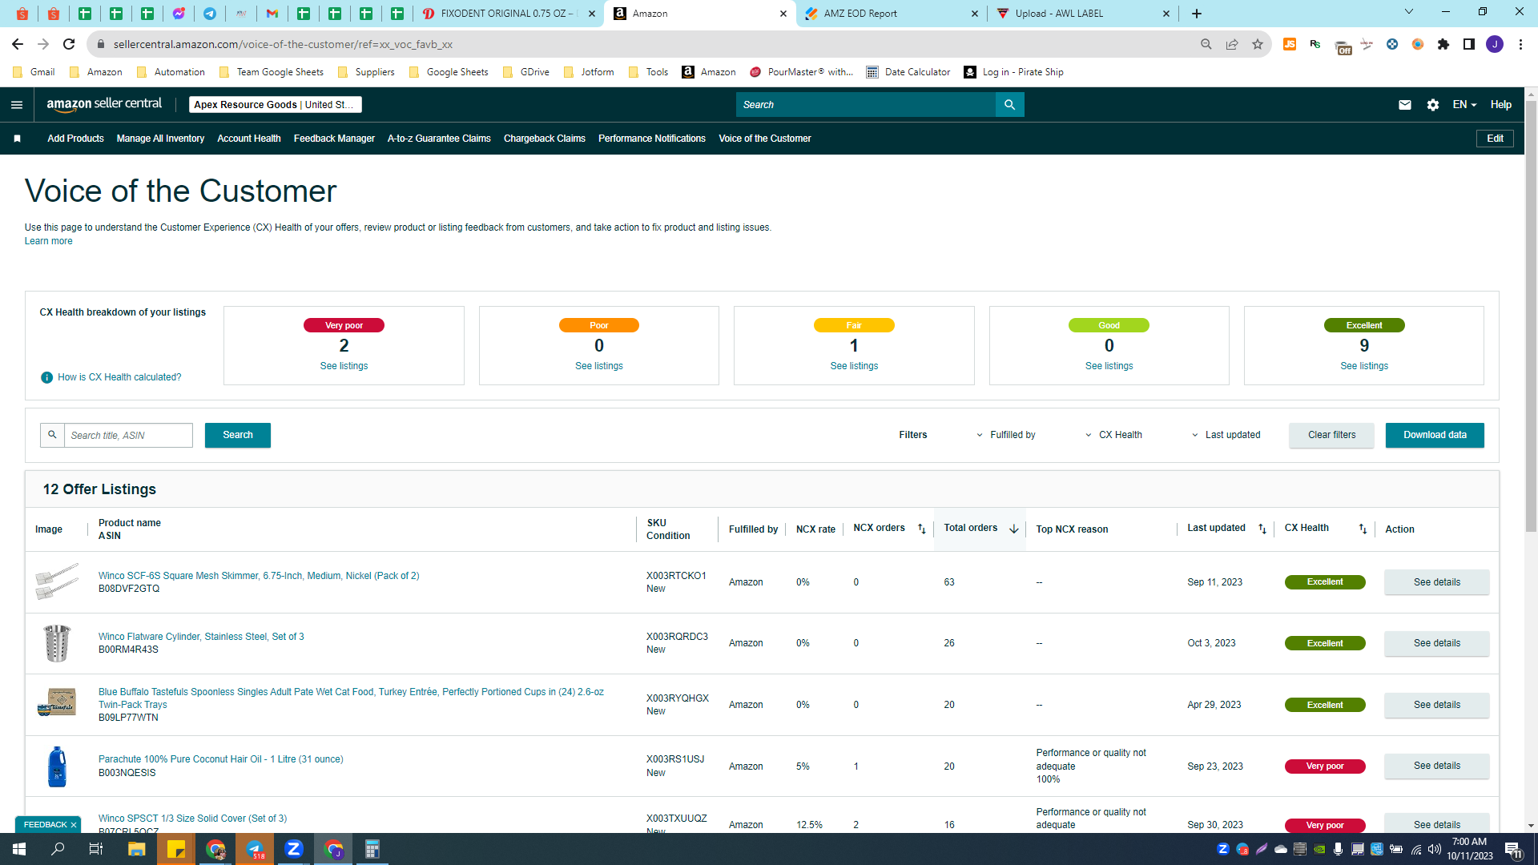The width and height of the screenshot is (1538, 865).
Task: Open Calculator app from the taskbar
Action: pos(372,849)
